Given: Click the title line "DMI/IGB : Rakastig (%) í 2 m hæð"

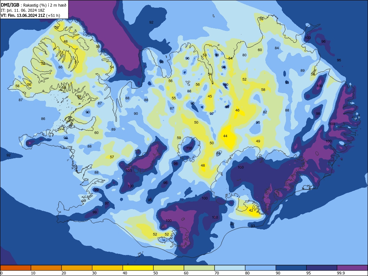Looking at the screenshot, I should click(33, 5).
